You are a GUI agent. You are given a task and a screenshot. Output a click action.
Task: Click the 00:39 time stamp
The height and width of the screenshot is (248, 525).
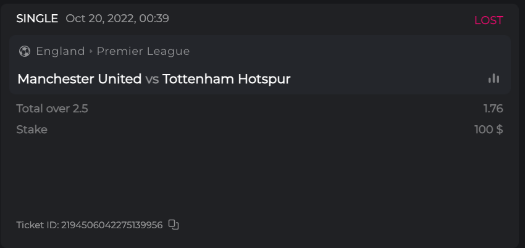(155, 19)
